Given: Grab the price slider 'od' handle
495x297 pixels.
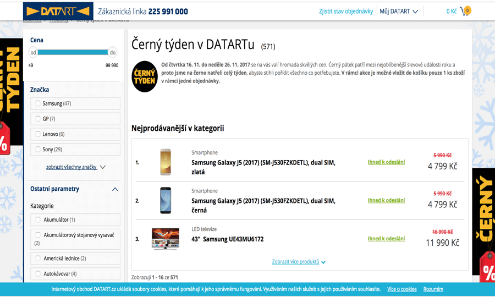Looking at the screenshot, I should click(x=33, y=52).
